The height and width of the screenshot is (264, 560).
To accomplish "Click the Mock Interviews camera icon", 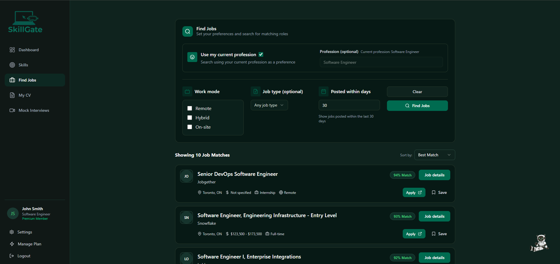I will click(12, 110).
